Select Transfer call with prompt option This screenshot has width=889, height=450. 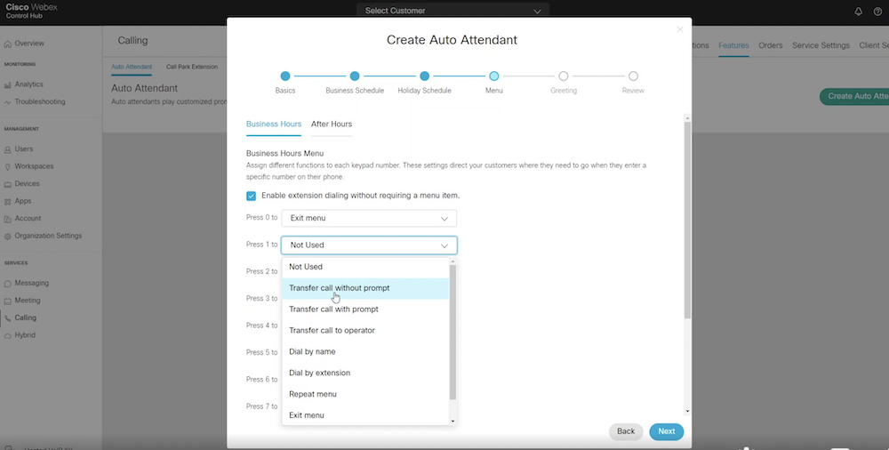point(365,309)
